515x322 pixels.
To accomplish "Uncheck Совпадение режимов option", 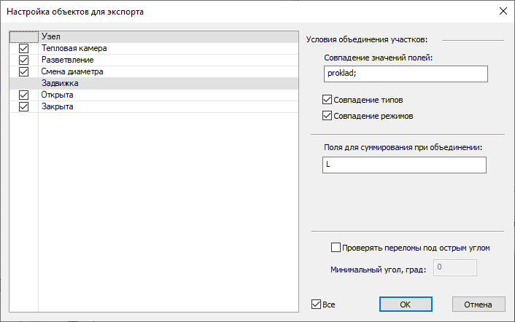I will [327, 115].
